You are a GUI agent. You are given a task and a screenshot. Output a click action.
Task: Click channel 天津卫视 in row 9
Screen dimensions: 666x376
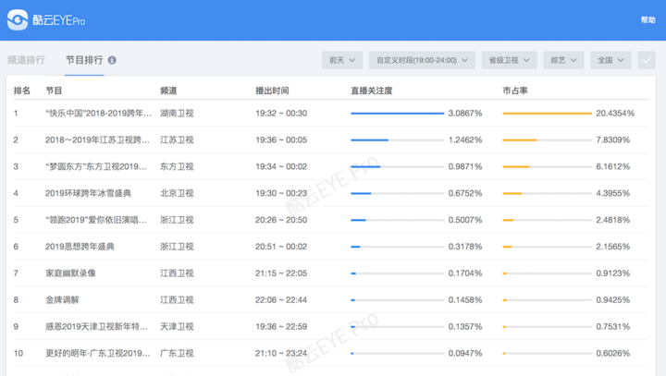click(x=177, y=327)
